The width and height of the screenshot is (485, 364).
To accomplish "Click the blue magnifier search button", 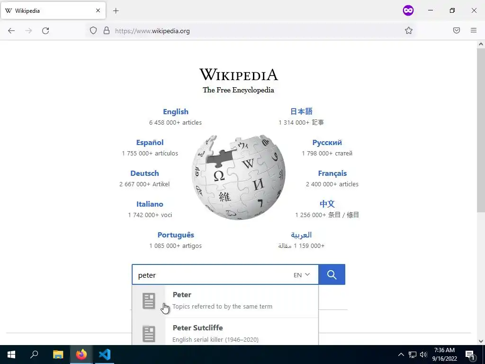I will point(332,274).
